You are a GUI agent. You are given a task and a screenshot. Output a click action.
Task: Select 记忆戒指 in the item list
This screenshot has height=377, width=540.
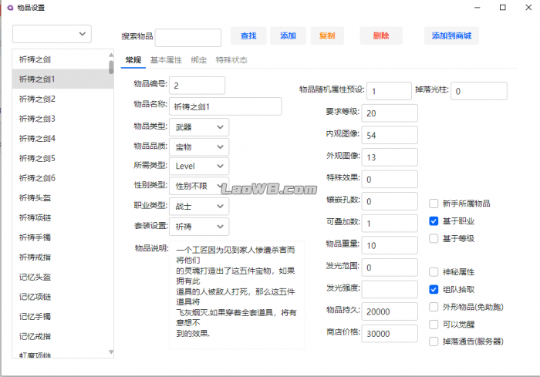[61, 336]
